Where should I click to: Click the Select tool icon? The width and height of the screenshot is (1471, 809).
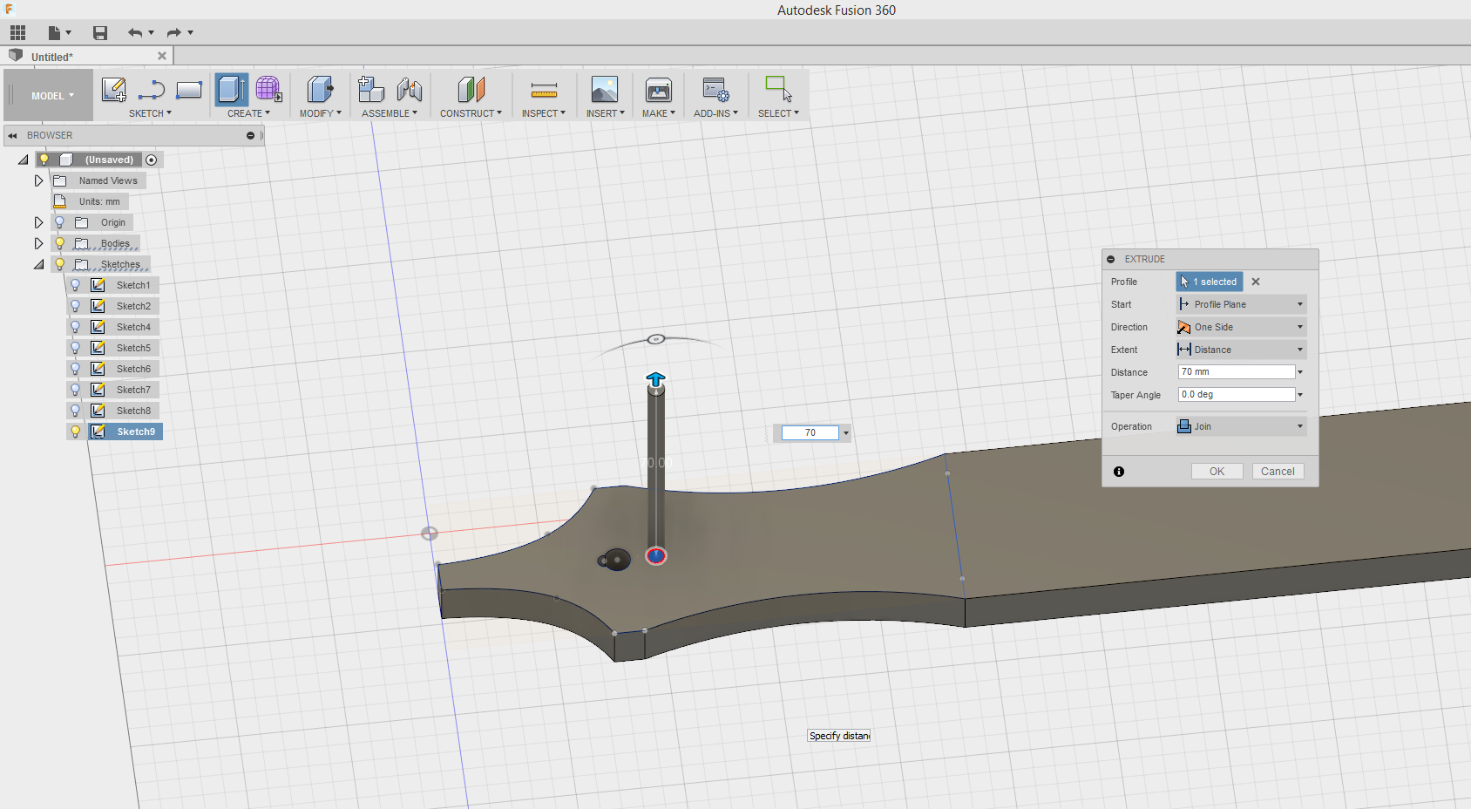(778, 89)
